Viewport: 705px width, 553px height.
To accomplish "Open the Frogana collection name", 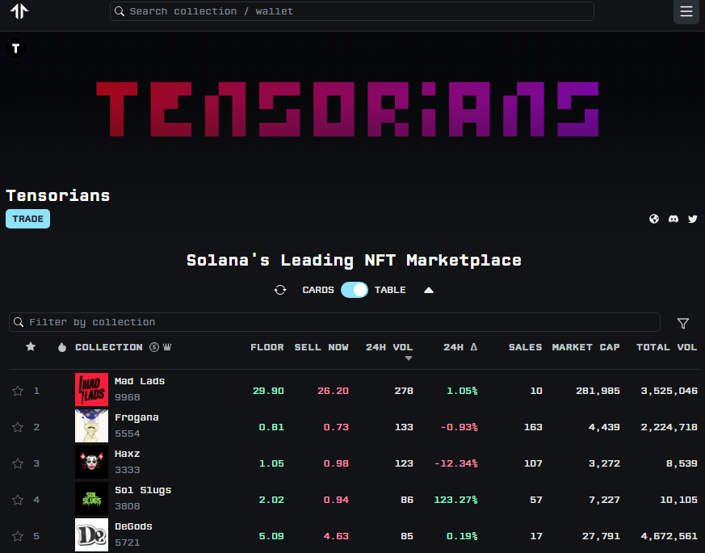I will [x=136, y=417].
